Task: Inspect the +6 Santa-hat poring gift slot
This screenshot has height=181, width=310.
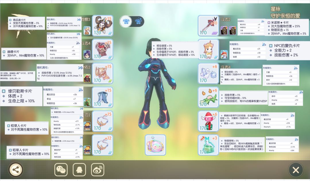Action: 208,121
